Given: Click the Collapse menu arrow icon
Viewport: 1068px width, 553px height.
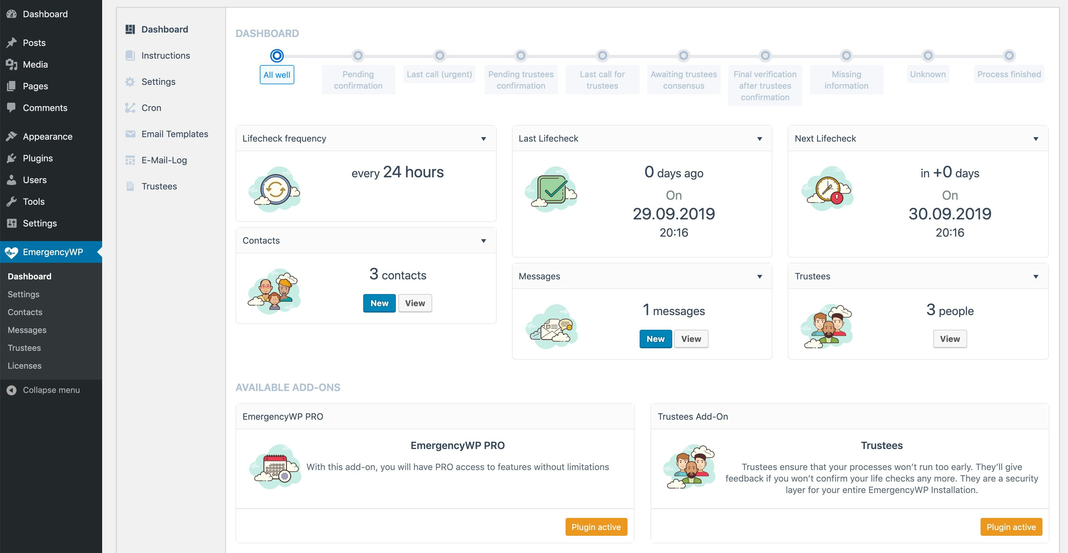Looking at the screenshot, I should 11,390.
